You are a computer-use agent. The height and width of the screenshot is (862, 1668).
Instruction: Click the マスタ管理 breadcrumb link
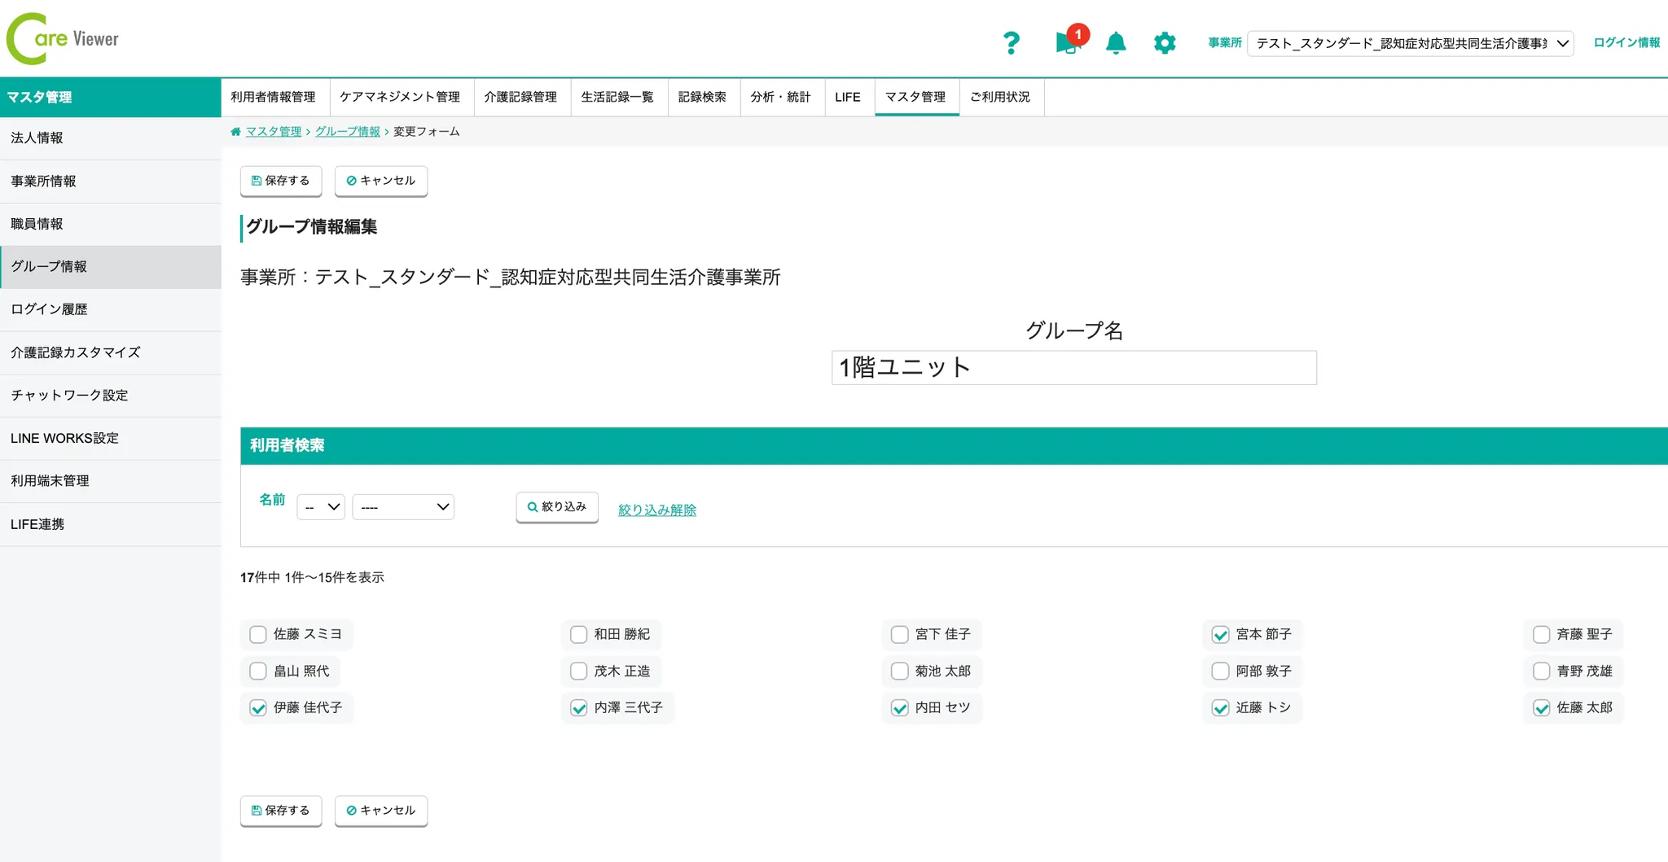click(x=274, y=131)
